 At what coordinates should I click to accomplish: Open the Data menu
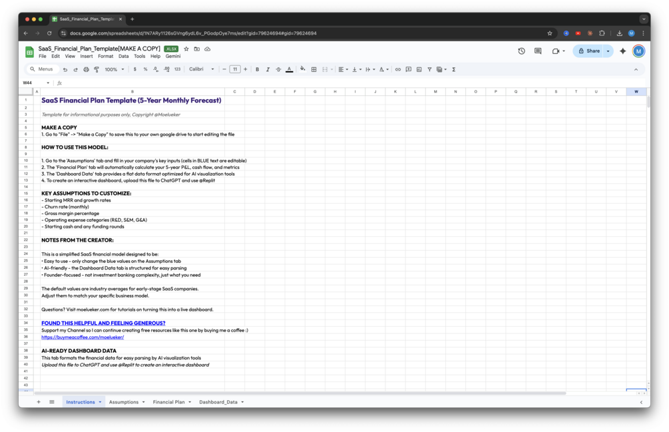tap(123, 57)
